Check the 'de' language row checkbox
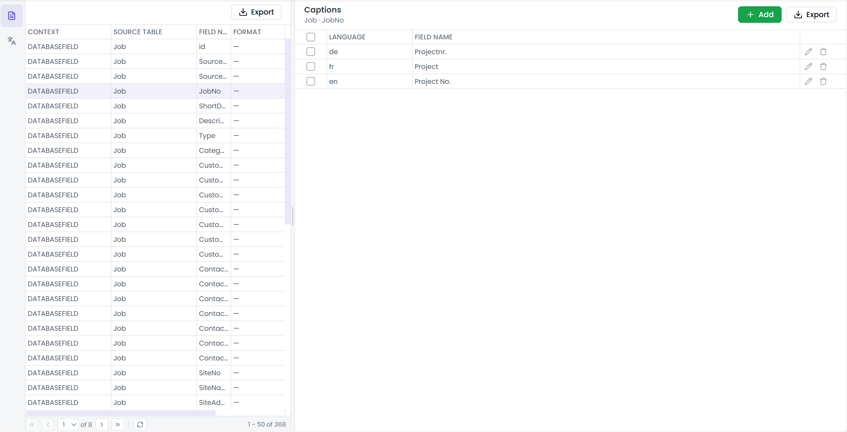847x432 pixels. click(x=310, y=52)
